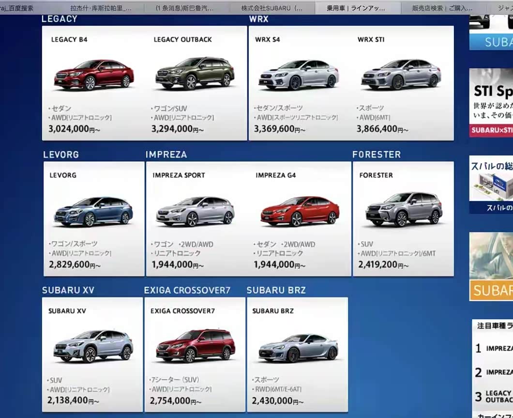Open the orange SUBARU sidebar banner
Image resolution: width=513 pixels, height=418 pixels.
[491, 266]
